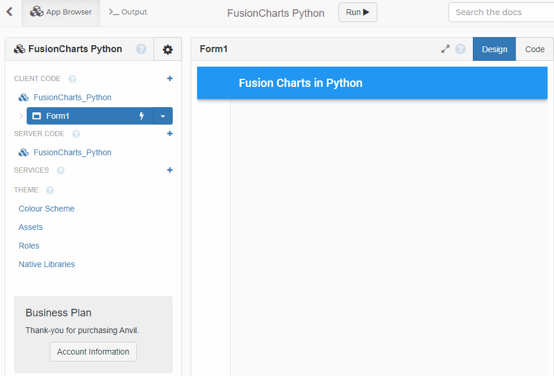Click the Account Information button
This screenshot has width=554, height=376.
coord(93,352)
